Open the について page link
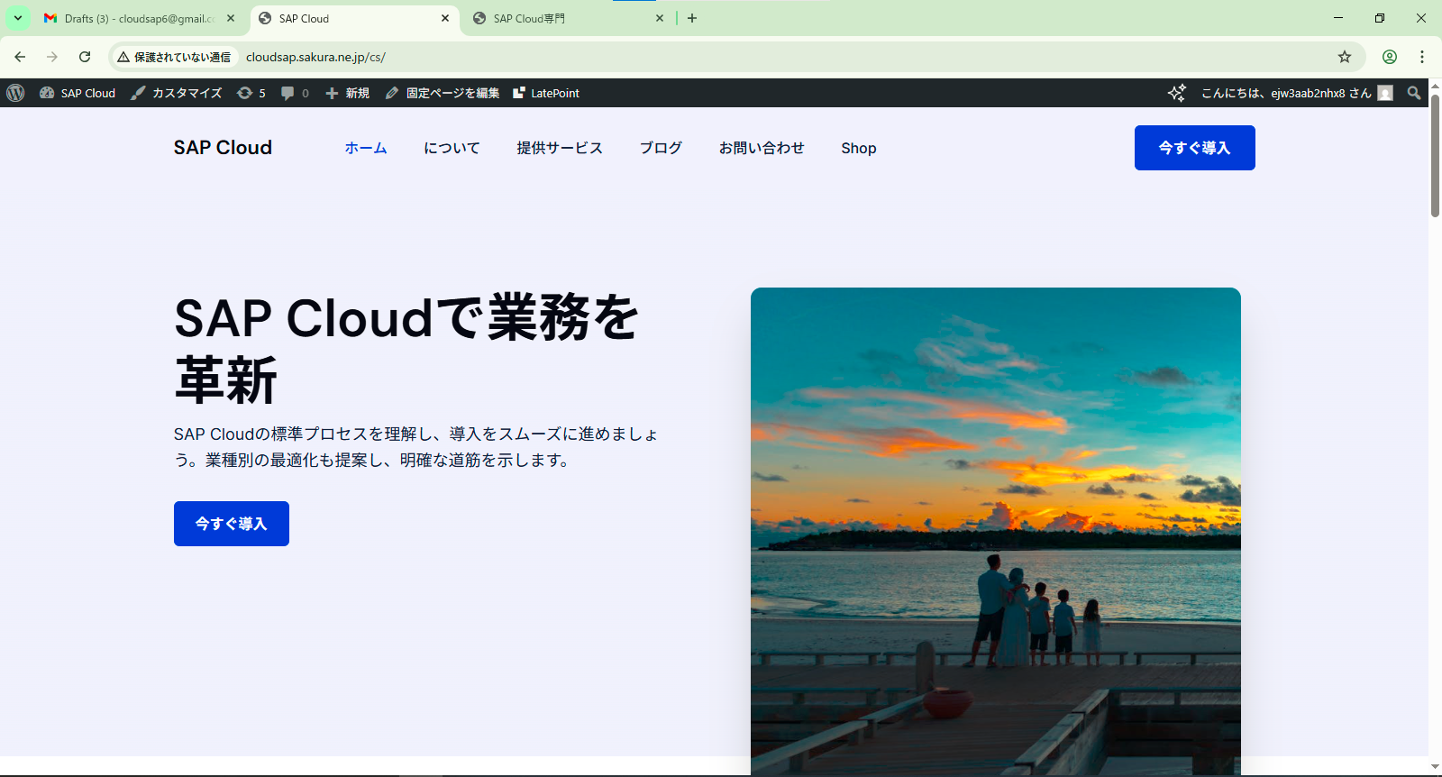 (452, 148)
